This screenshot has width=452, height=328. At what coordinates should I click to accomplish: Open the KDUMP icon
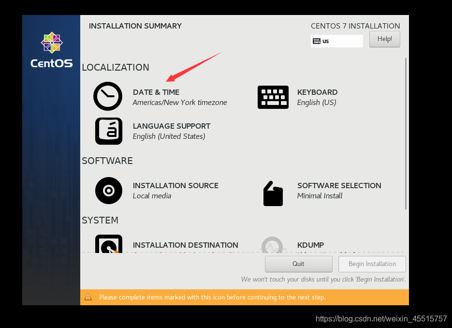tap(272, 245)
